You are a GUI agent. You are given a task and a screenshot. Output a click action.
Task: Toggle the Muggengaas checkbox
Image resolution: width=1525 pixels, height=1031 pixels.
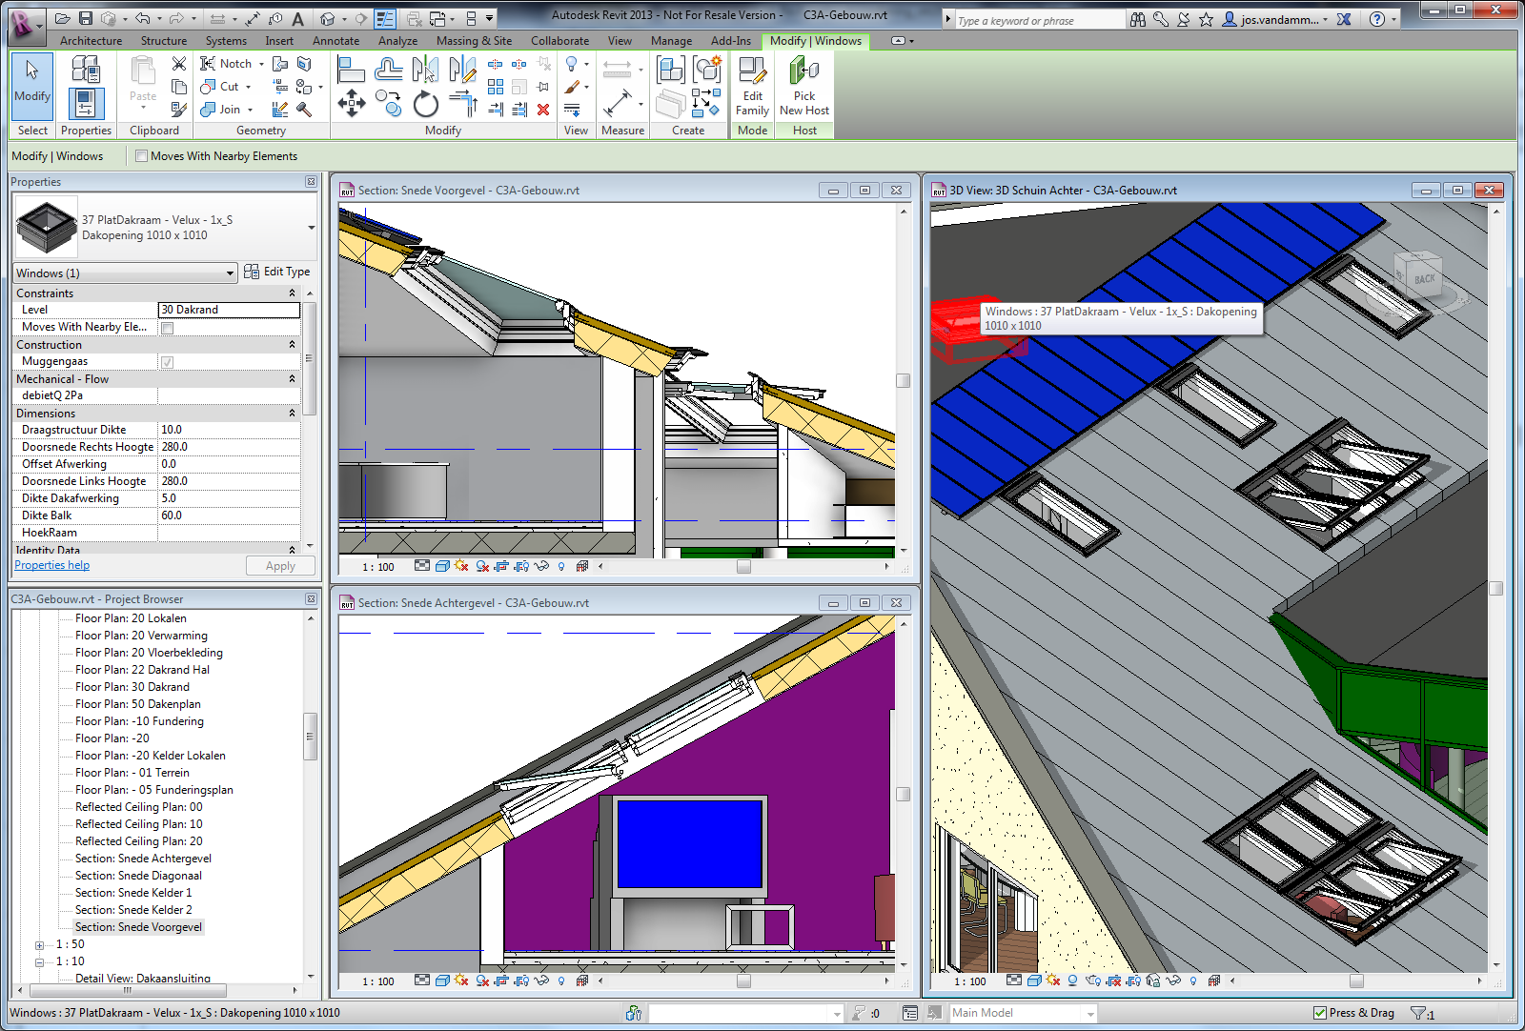(168, 362)
